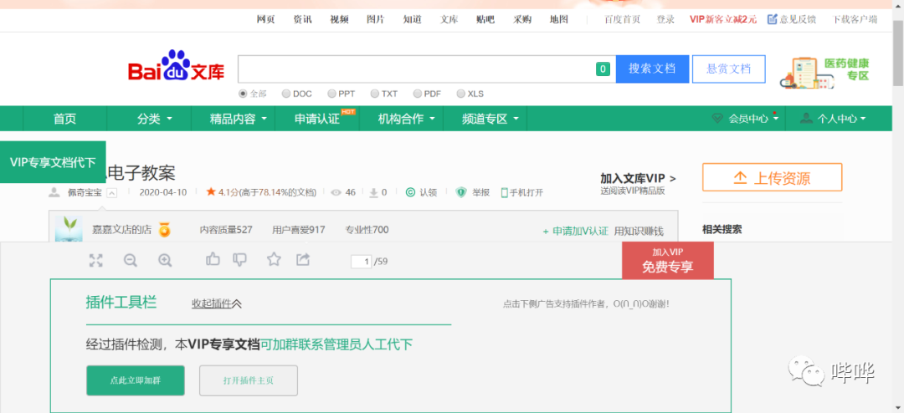Go to 地图 in top navigation
904x413 pixels.
tap(558, 19)
